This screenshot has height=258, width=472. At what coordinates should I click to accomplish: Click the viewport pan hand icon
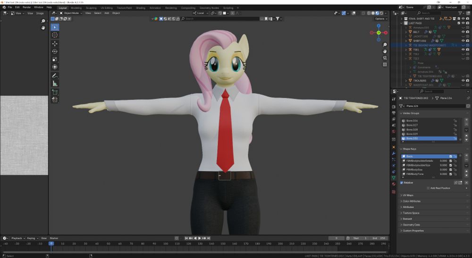[385, 51]
